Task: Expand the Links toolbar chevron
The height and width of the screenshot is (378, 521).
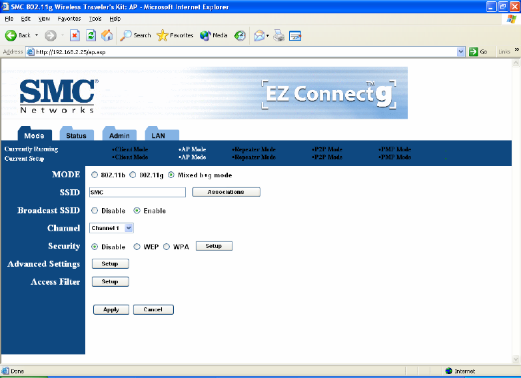Action: point(517,49)
